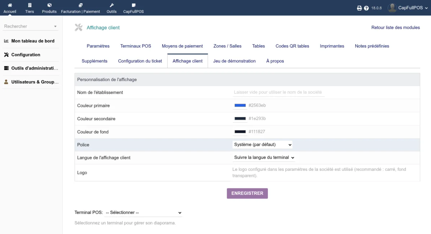Click the Couleur primaire row label

tap(93, 106)
